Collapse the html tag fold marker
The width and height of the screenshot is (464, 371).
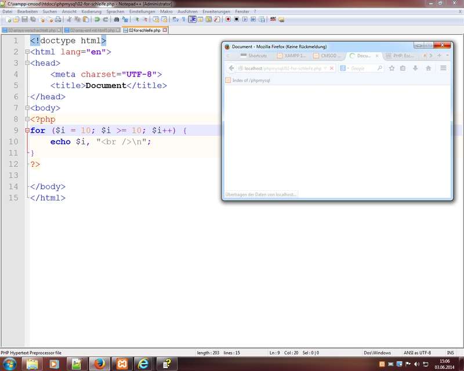point(27,52)
